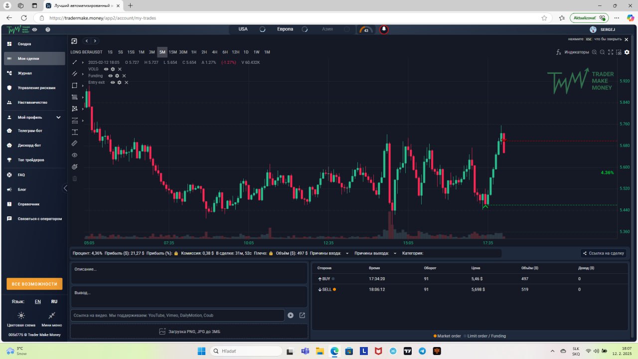Open VOLG indicator settings gear

[x=113, y=69]
